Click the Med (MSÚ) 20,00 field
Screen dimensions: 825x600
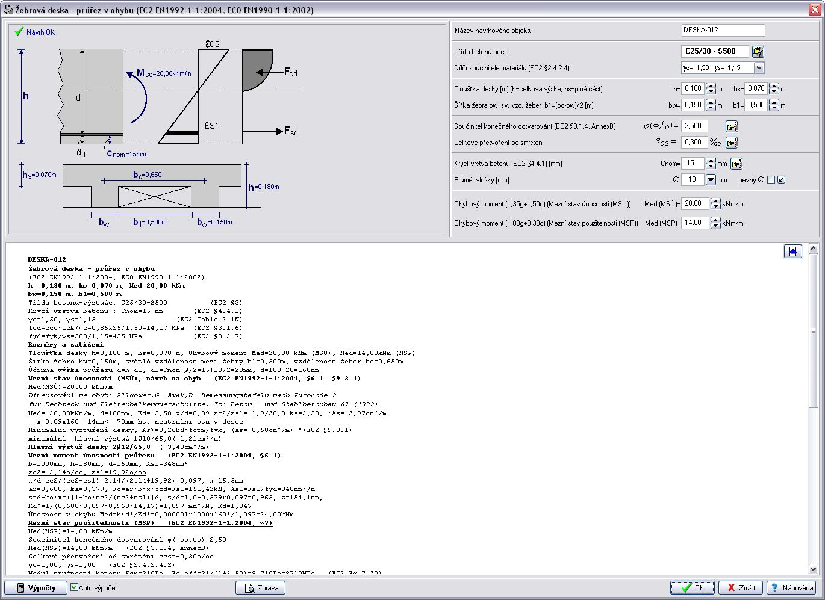point(696,203)
